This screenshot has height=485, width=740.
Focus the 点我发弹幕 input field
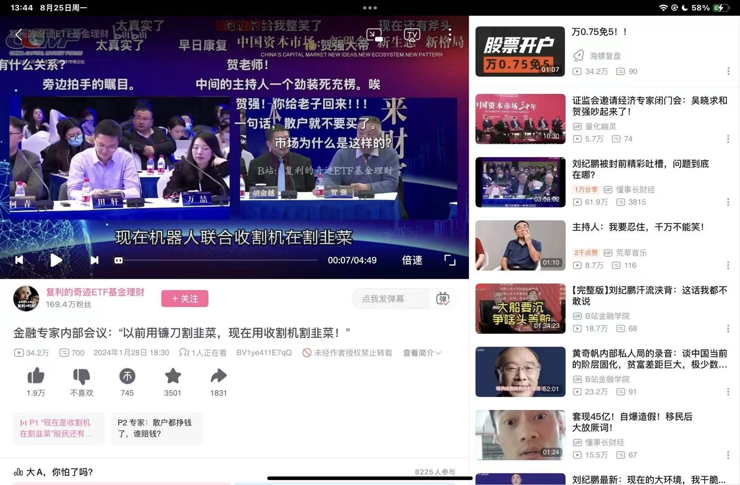391,299
